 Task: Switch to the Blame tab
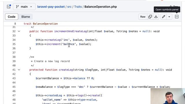[26, 17]
